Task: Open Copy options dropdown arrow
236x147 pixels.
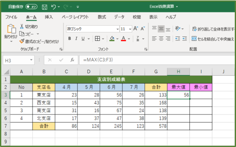Action: [x=38, y=34]
